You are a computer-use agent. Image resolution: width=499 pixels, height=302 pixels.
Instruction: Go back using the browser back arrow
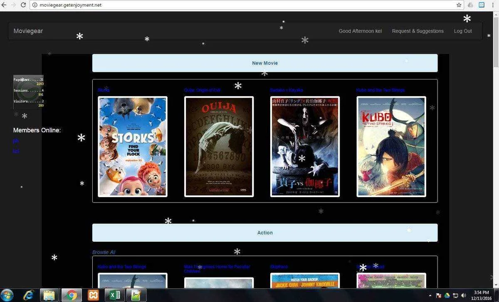click(4, 5)
